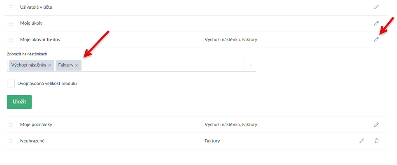Screen dimensions: 397x165
Task: Click drag handle for Moje úkoly
Action: pos(11,23)
